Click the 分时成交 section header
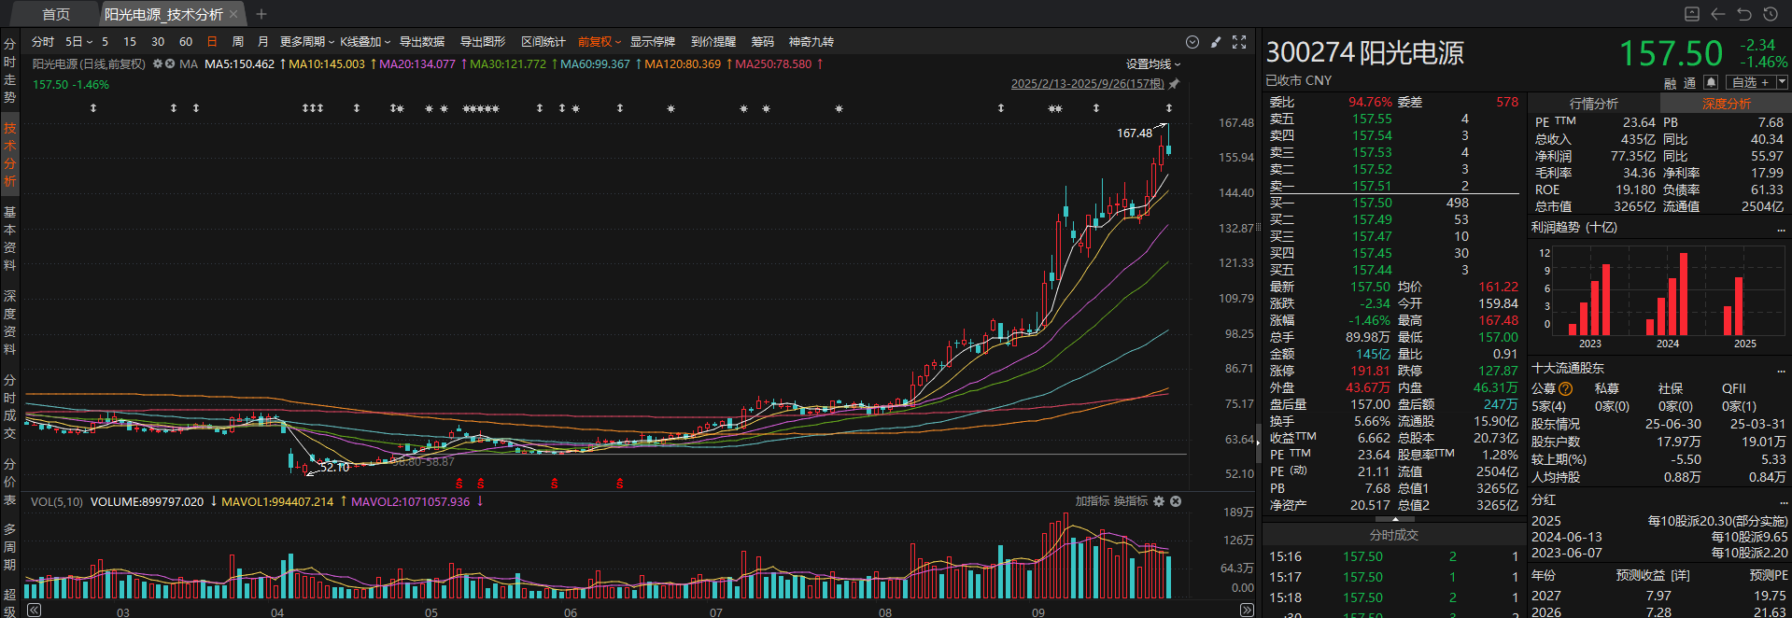Screen dimensions: 1792x618 pos(1394,535)
